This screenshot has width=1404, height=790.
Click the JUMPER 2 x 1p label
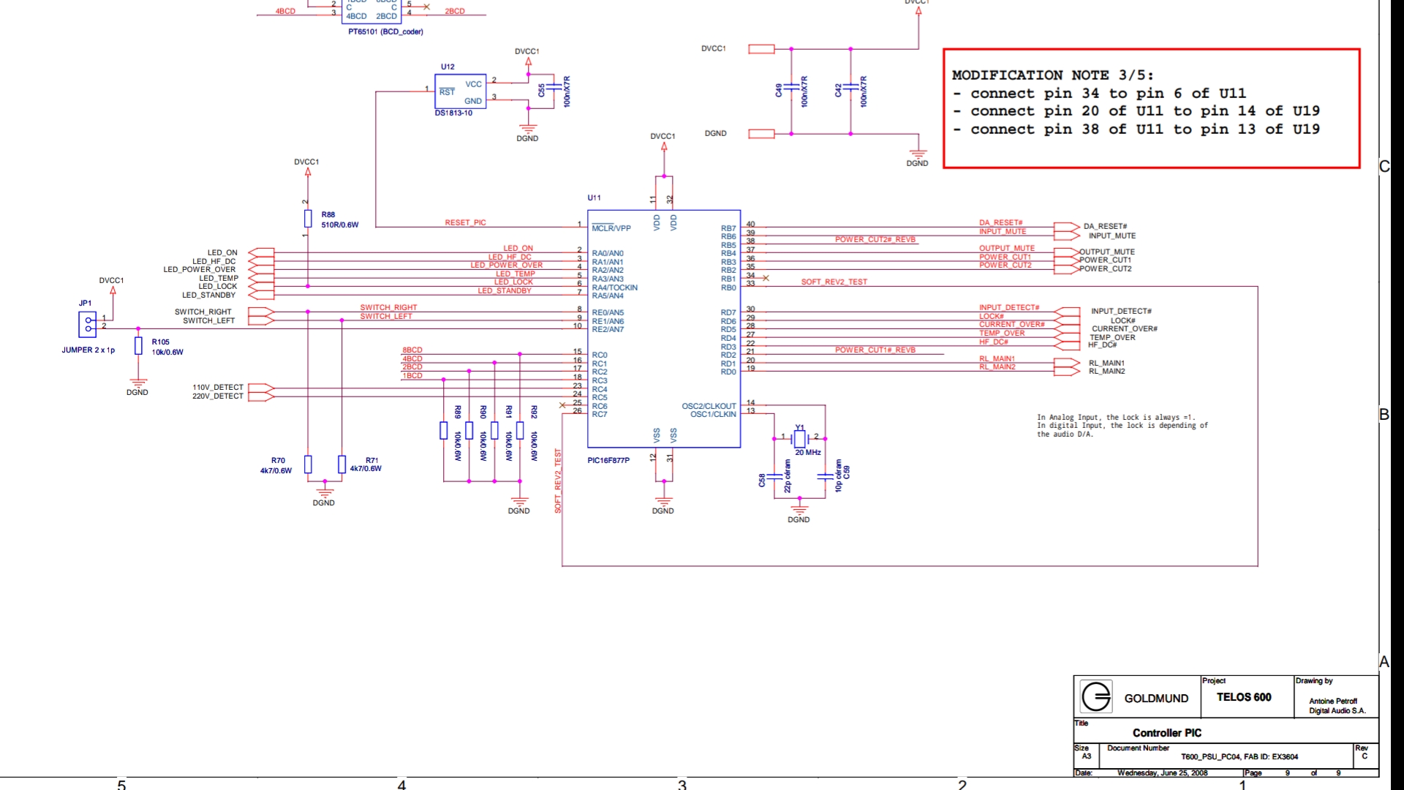pos(88,350)
